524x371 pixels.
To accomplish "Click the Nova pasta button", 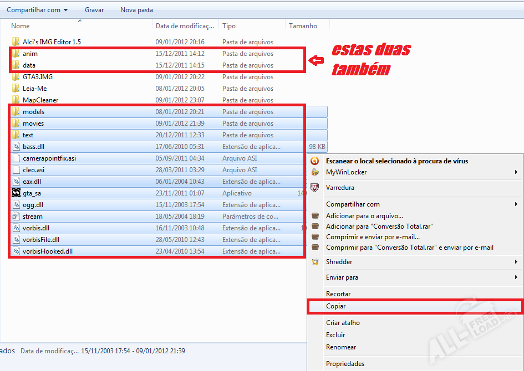I will [136, 10].
